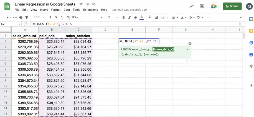Format as percent with % icon
Viewport: 254px width, 117px height.
[x=56, y=17]
